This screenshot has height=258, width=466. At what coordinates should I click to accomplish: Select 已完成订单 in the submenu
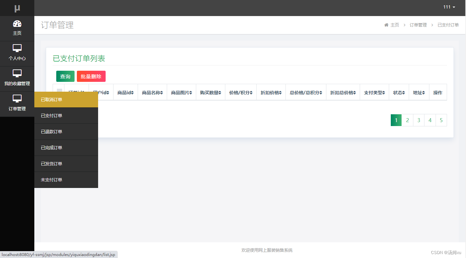pos(66,148)
